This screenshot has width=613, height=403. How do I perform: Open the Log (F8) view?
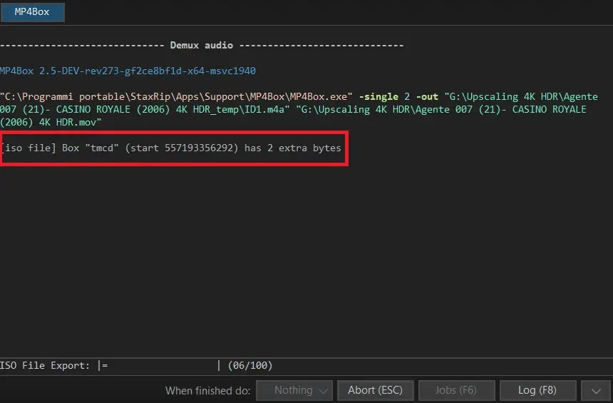[537, 390]
